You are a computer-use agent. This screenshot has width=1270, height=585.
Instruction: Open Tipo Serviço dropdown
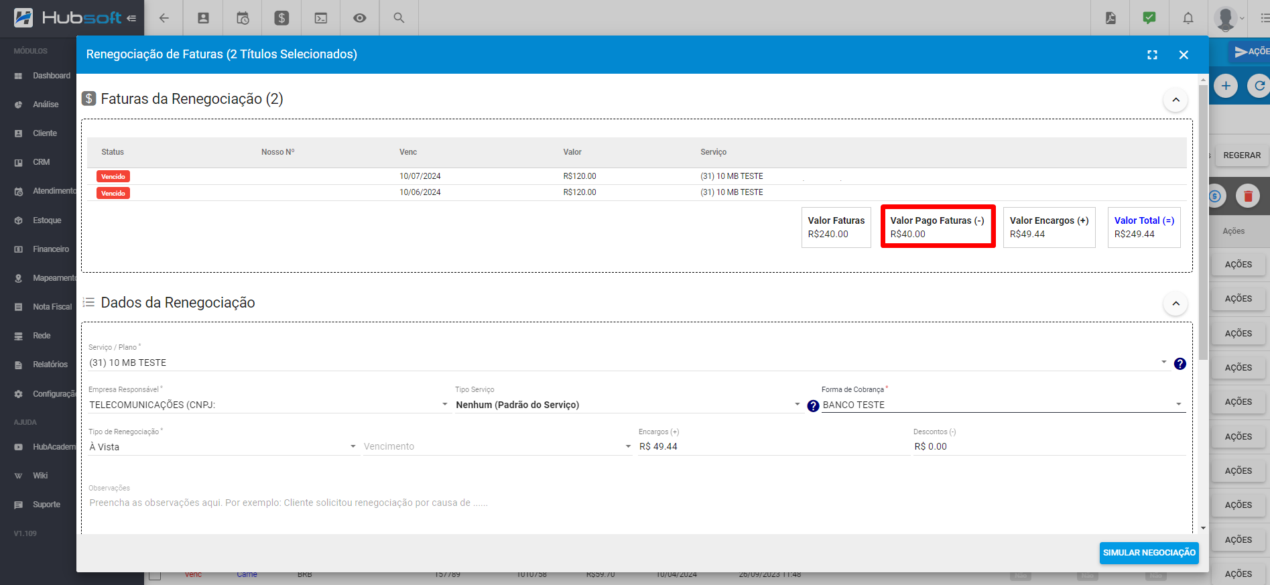coord(629,405)
